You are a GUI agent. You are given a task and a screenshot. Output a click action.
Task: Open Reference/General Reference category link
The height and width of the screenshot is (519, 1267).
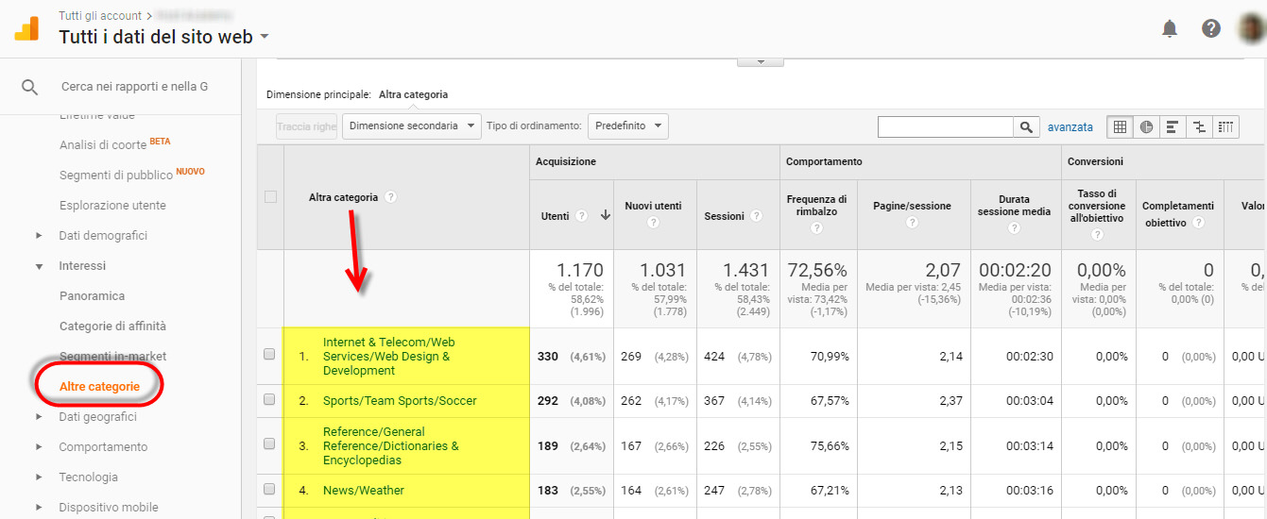[x=390, y=445]
